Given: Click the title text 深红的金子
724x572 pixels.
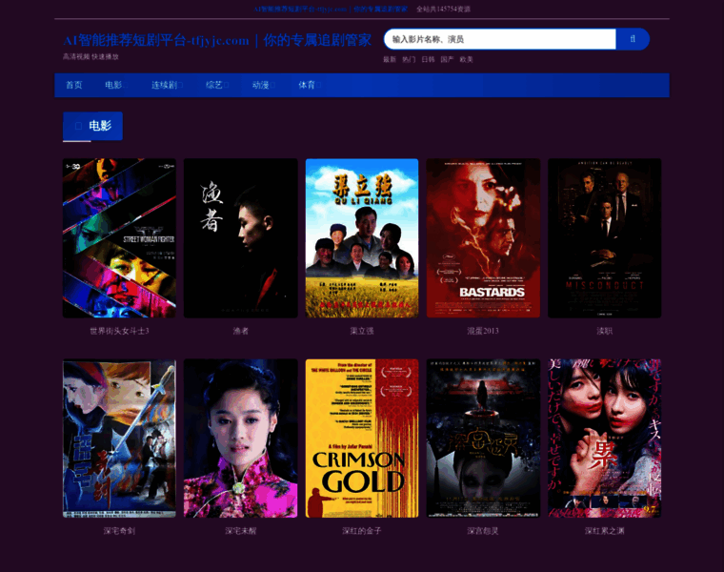Looking at the screenshot, I should (362, 531).
